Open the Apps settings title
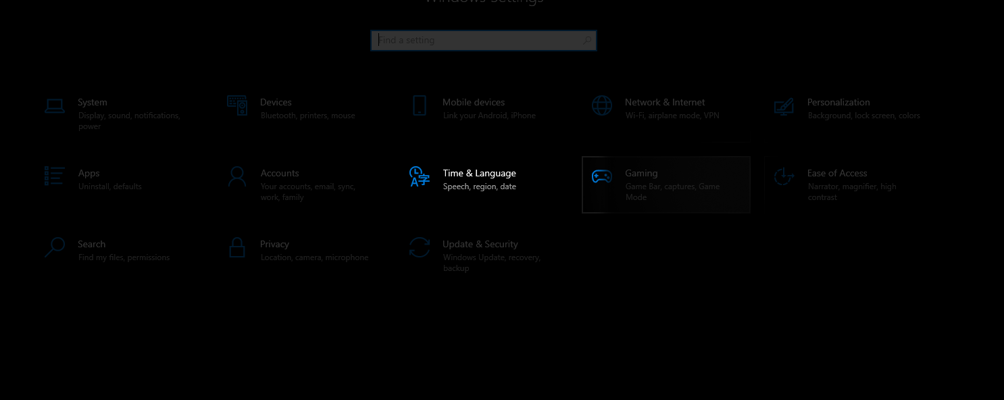 pos(89,174)
